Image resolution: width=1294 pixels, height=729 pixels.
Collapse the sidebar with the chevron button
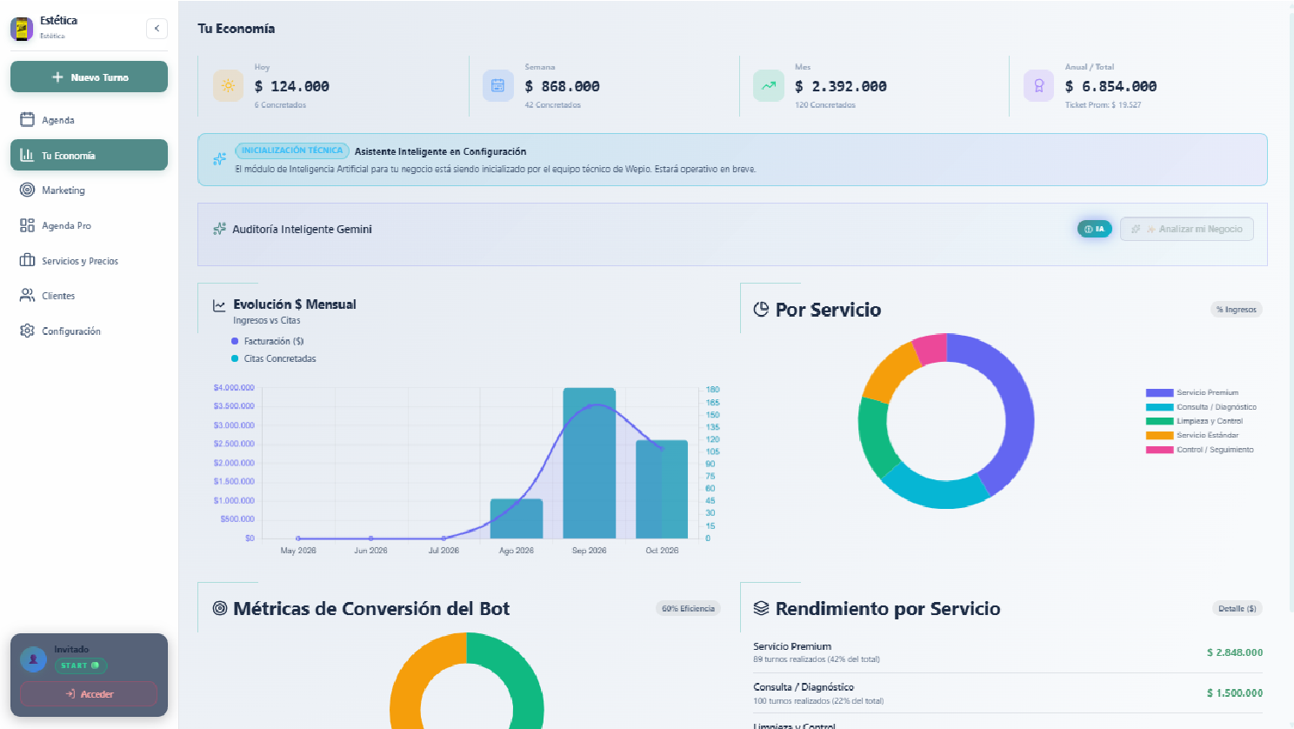(x=157, y=29)
